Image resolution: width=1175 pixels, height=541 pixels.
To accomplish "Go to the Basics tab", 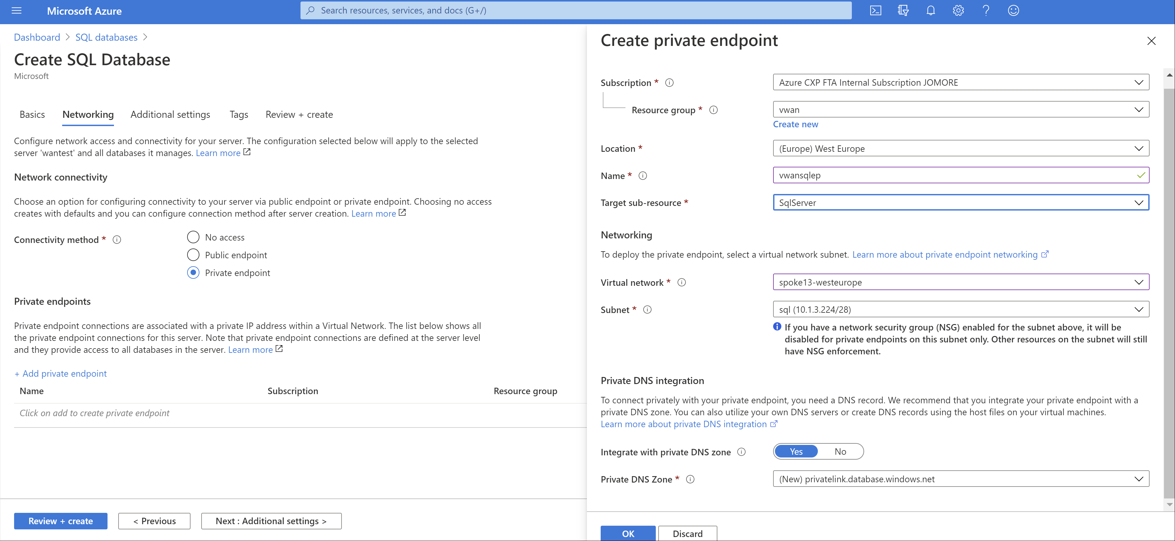I will (x=32, y=114).
